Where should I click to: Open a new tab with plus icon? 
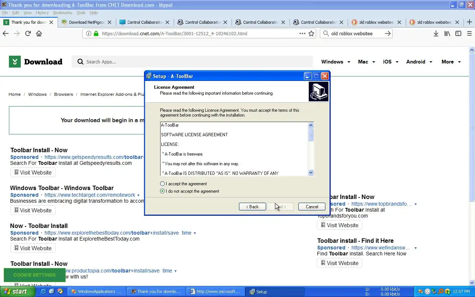(x=469, y=22)
